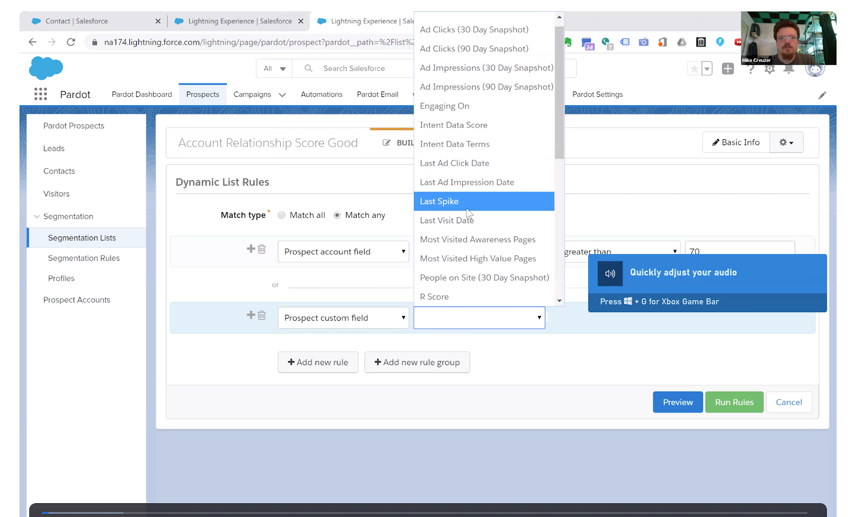848x517 pixels.
Task: Click the Preview button
Action: point(678,402)
